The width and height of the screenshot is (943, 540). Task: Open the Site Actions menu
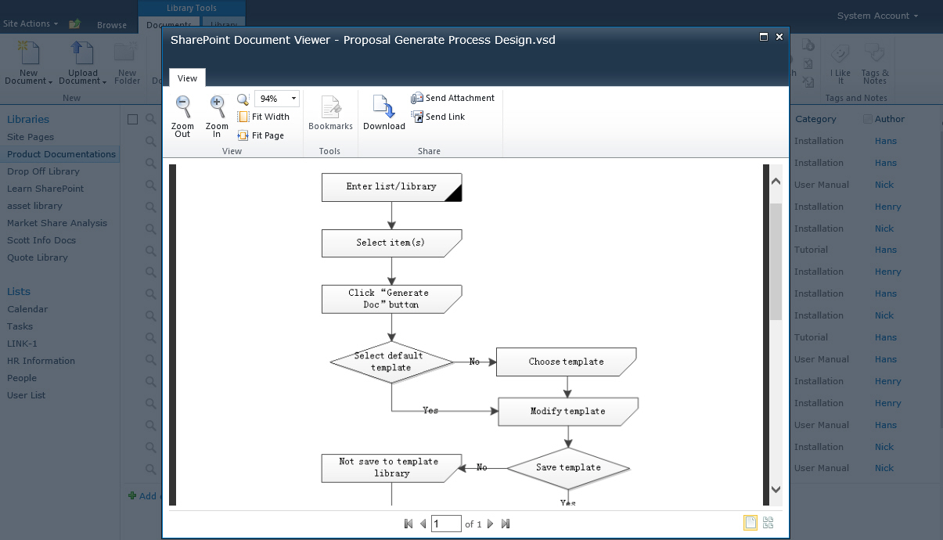31,23
